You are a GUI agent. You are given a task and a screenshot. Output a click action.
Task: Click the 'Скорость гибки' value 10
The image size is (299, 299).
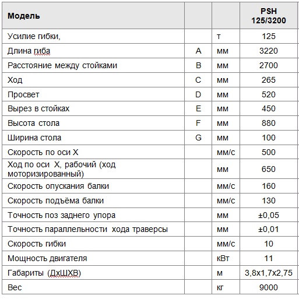pyautogui.click(x=269, y=244)
